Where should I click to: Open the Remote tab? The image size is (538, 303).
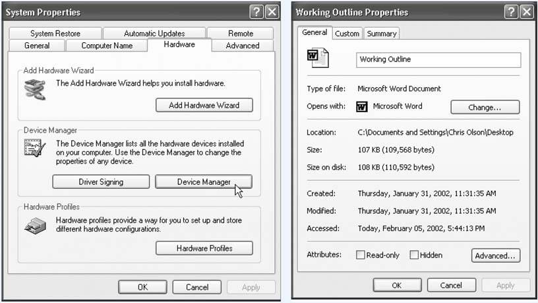(x=241, y=33)
